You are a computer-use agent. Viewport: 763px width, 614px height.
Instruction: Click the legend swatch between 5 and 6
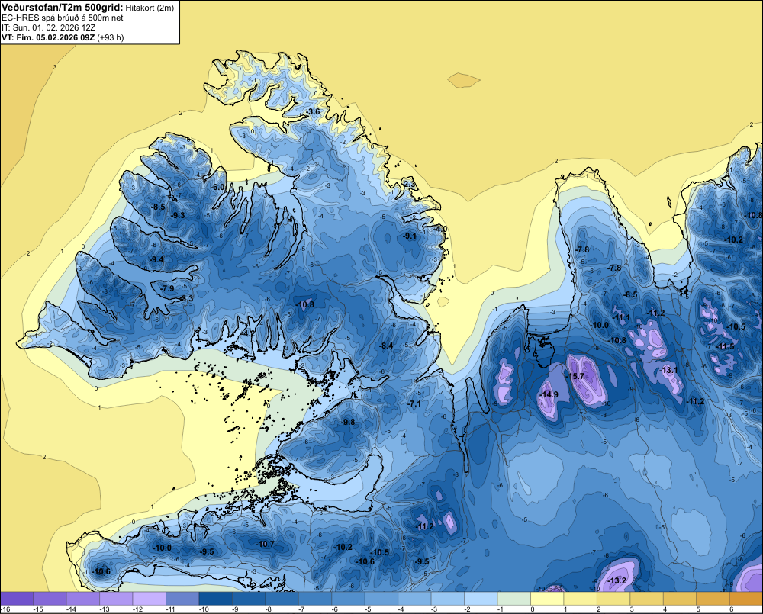(x=713, y=599)
